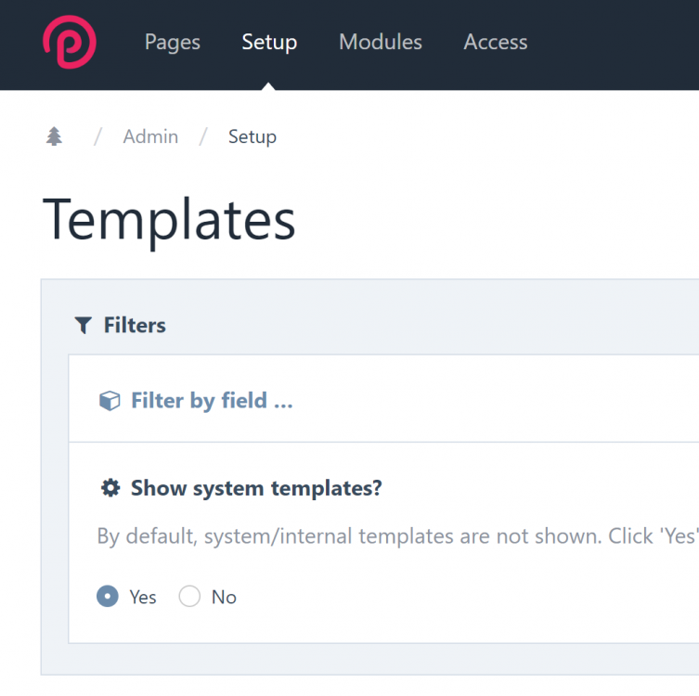Image resolution: width=699 pixels, height=696 pixels.
Task: Click the tree icon in the breadcrumb
Action: [x=55, y=137]
